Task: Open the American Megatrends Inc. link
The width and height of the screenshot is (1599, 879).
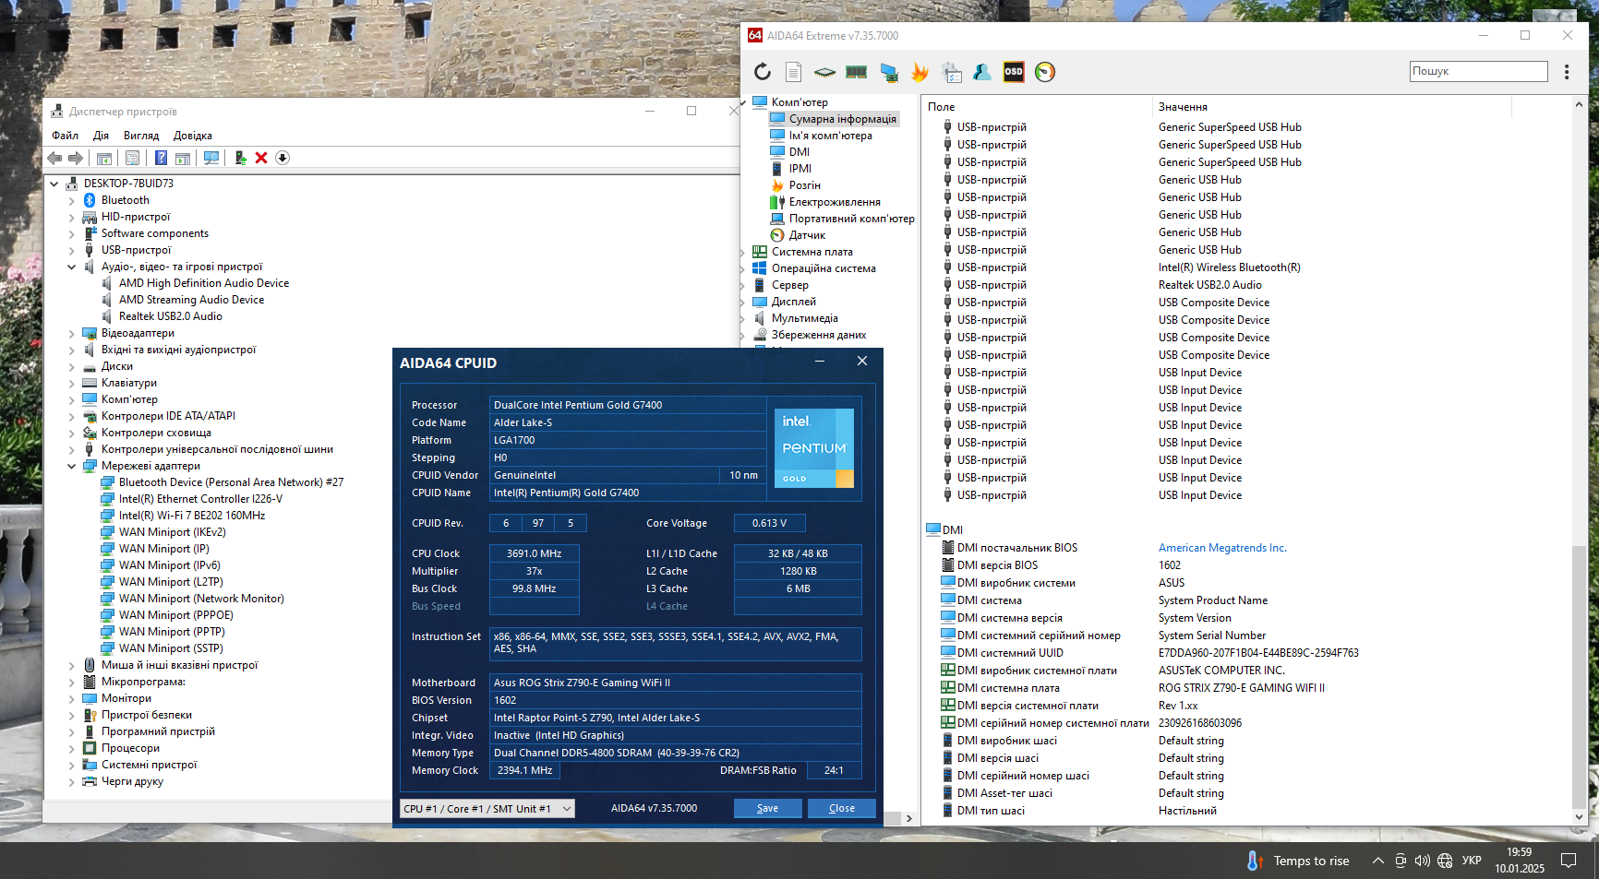Action: click(x=1222, y=548)
